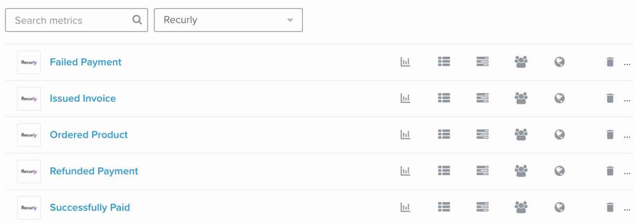Click Recurly logo thumbnail beside Issued Invoice
Viewport: 635px width, 223px height.
(29, 99)
